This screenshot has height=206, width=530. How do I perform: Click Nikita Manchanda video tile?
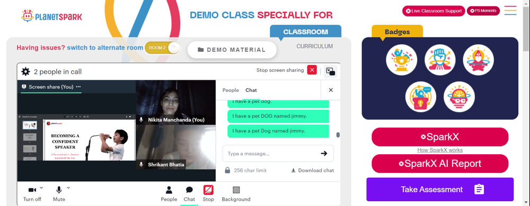[x=176, y=102]
